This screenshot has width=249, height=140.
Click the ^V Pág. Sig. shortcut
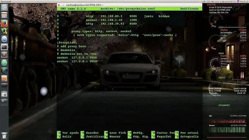coord(139,137)
